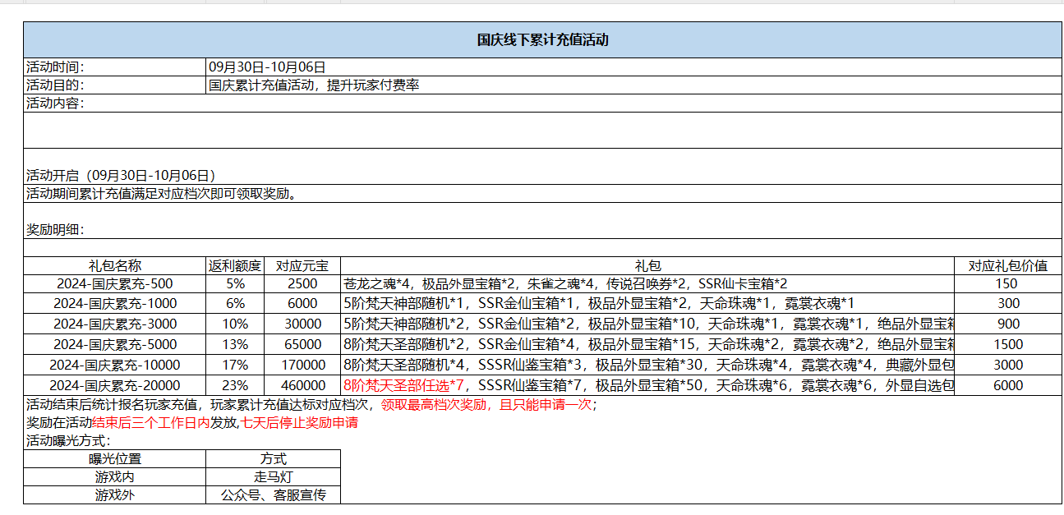The height and width of the screenshot is (515, 1064).
Task: Select the gift value cell 900
Action: [x=1008, y=324]
